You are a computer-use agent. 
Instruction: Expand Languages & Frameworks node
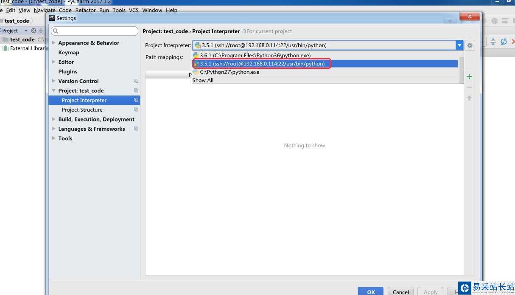click(x=54, y=129)
